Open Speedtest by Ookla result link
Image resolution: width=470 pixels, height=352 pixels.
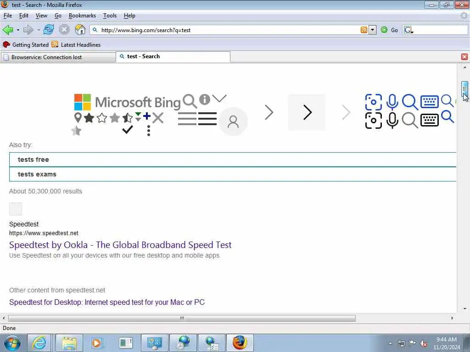click(x=120, y=245)
